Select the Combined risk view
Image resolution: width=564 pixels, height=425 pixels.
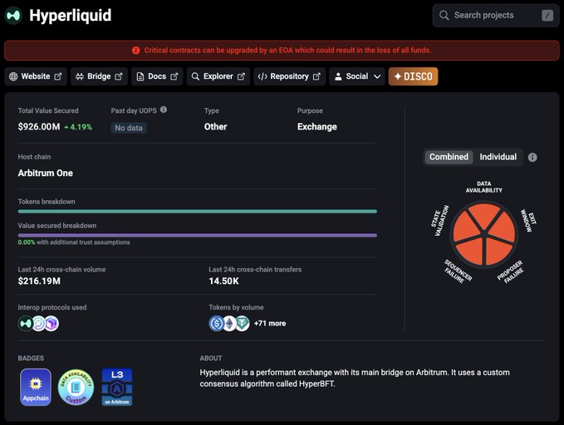[449, 157]
